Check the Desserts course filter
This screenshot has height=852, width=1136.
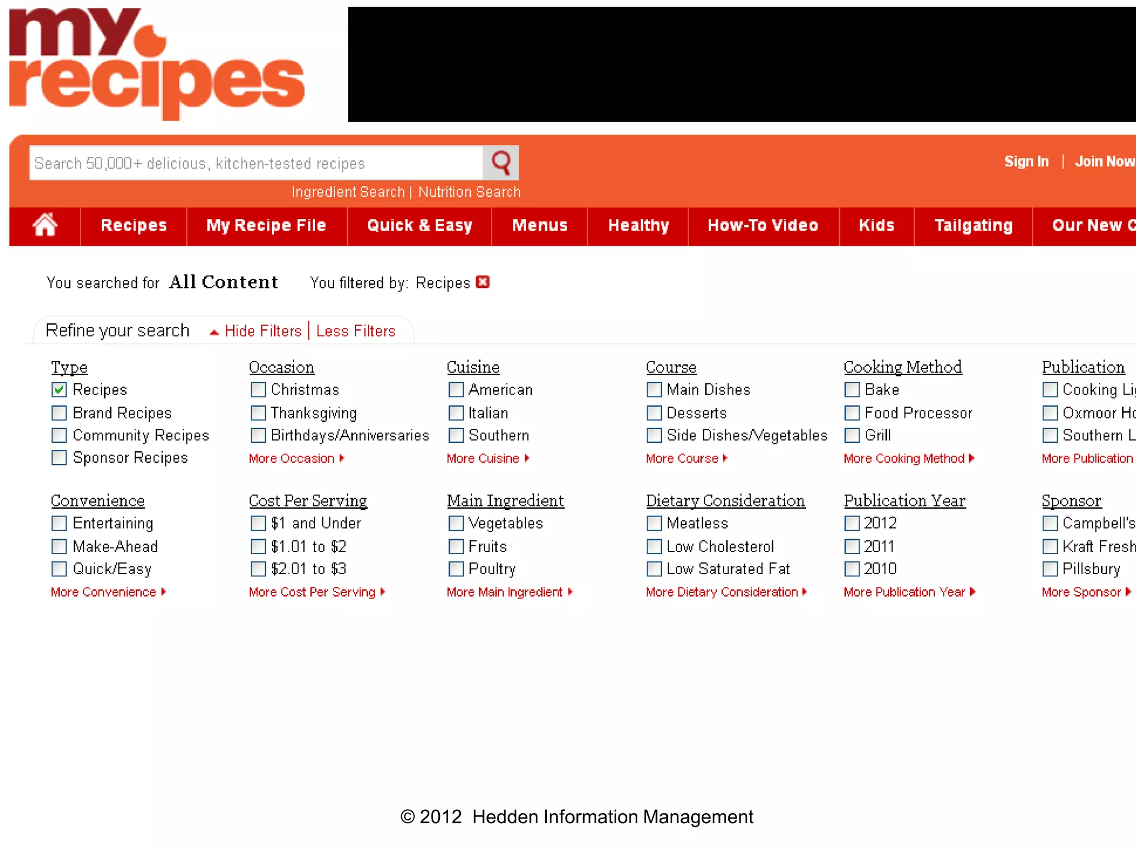click(654, 413)
